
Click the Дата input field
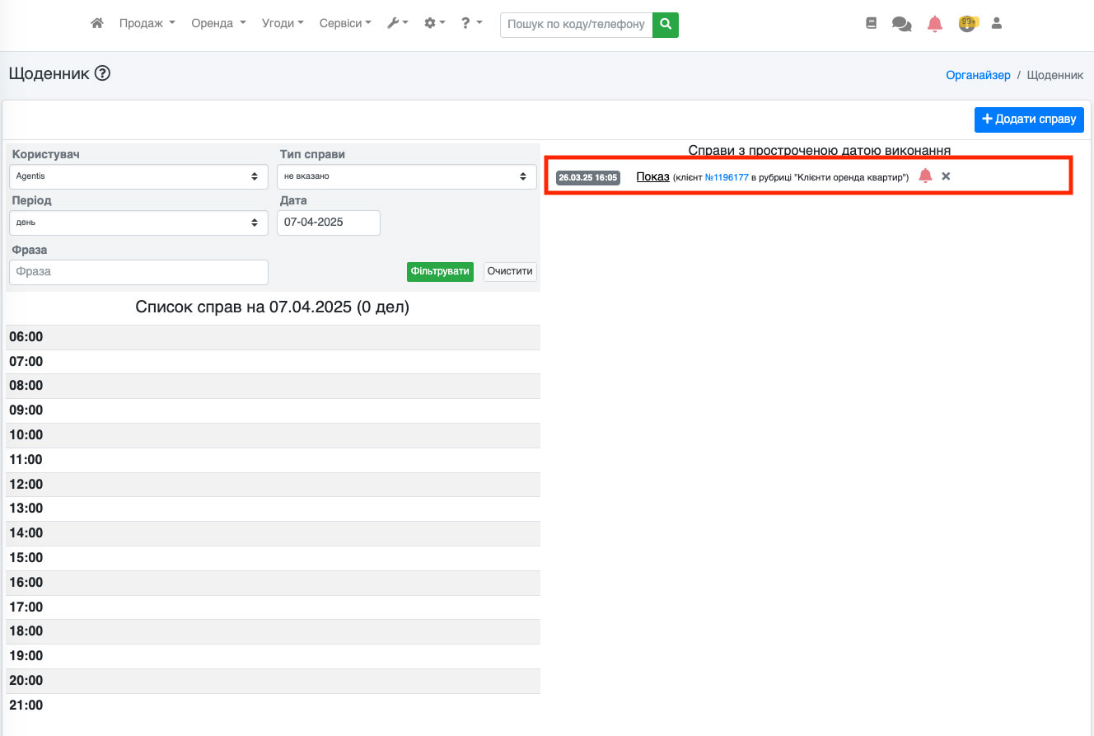tap(328, 223)
